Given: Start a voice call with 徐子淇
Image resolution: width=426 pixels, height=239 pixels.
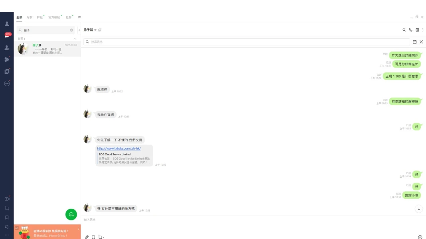Looking at the screenshot, I should pos(410,30).
